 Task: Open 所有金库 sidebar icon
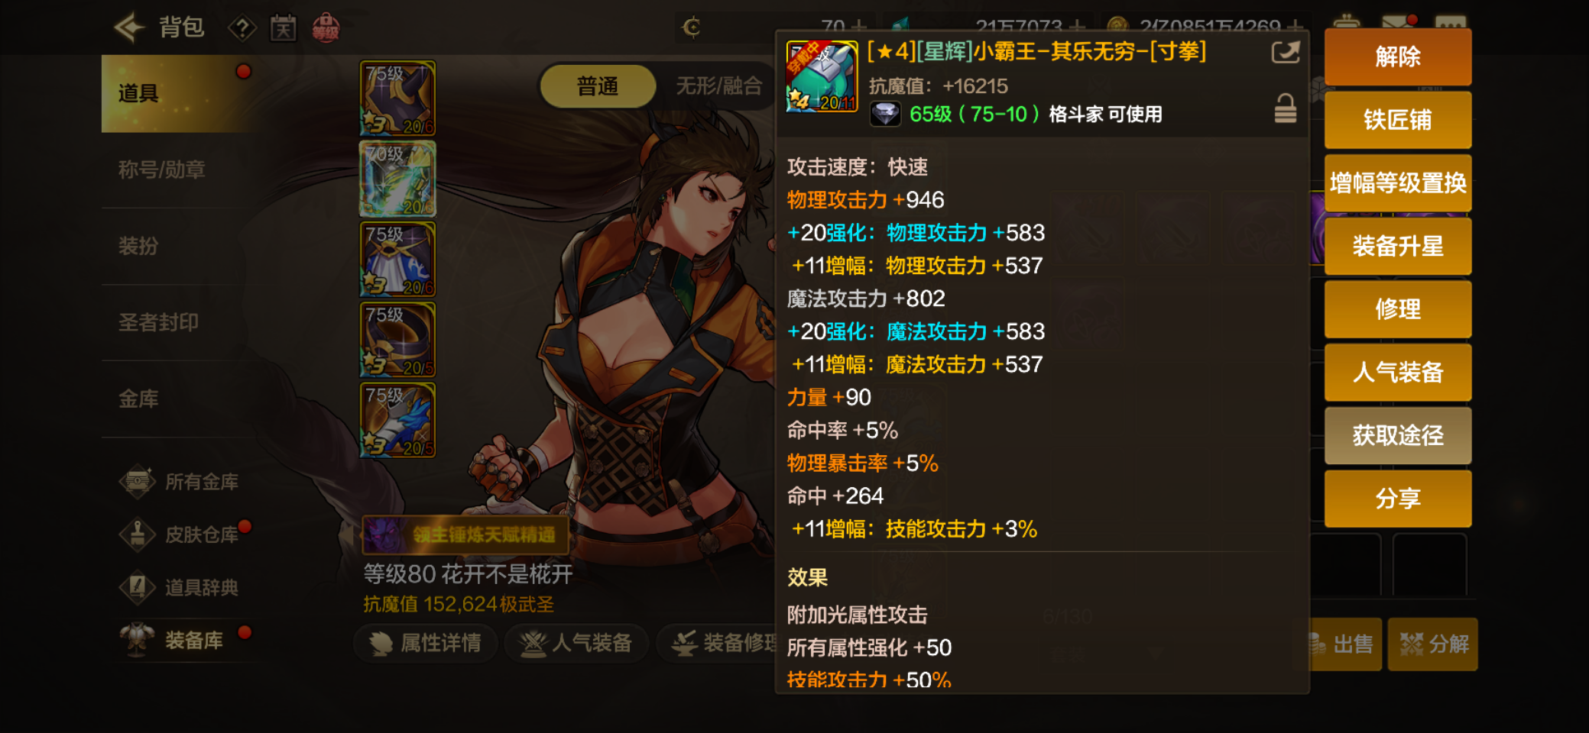[x=138, y=482]
